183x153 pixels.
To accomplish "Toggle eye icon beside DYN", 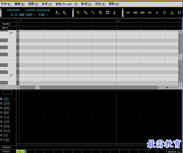I will (1, 103).
